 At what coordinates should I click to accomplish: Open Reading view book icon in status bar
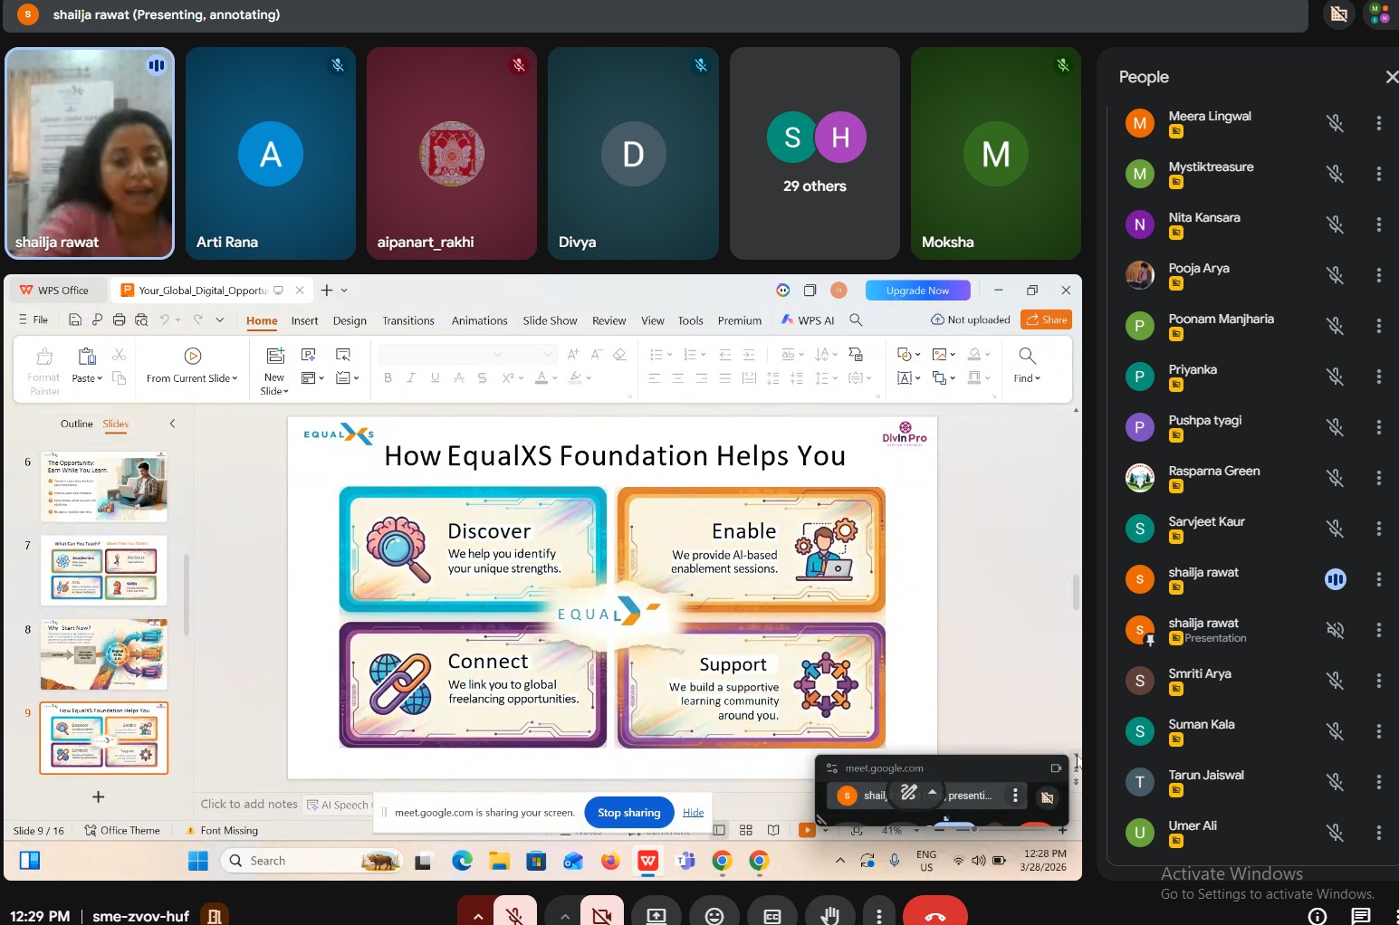(773, 830)
